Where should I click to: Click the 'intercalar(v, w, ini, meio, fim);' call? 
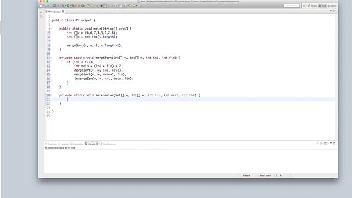(104, 79)
